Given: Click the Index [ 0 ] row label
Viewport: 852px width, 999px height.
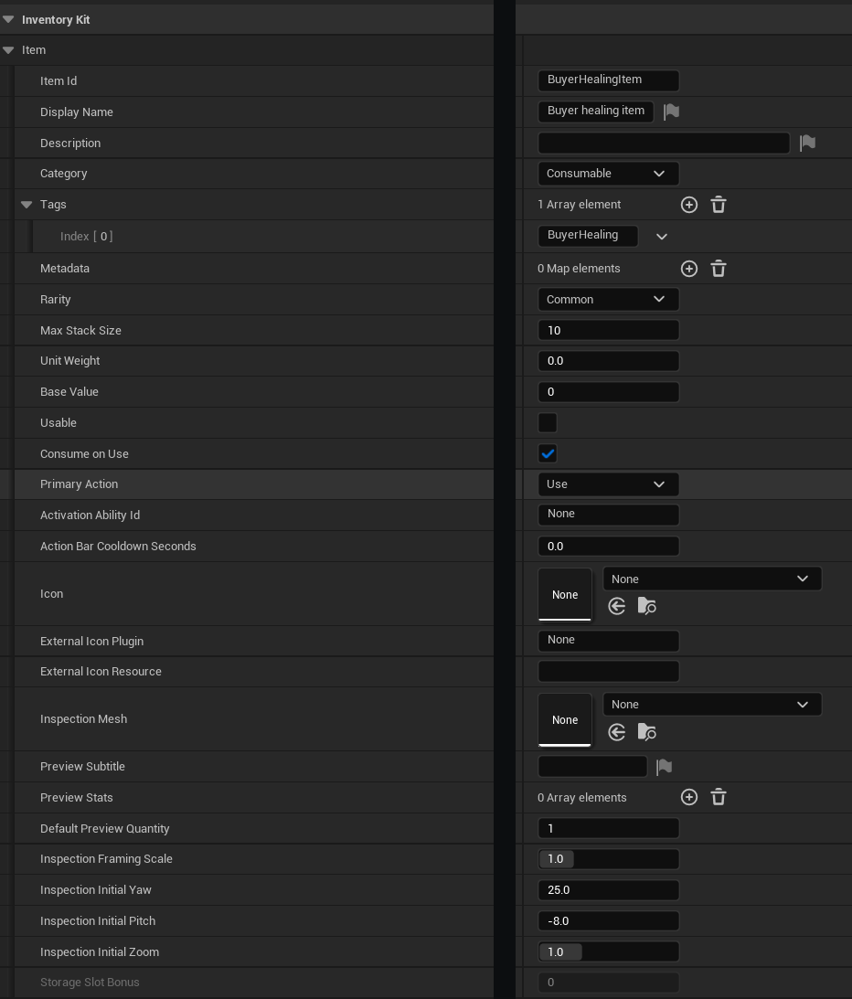Looking at the screenshot, I should [86, 237].
